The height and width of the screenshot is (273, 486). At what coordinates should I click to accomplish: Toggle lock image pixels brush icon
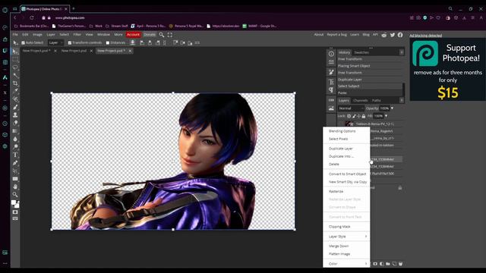[x=354, y=116]
